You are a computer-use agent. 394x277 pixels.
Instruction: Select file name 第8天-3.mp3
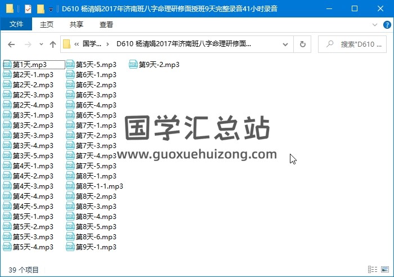tap(96, 207)
